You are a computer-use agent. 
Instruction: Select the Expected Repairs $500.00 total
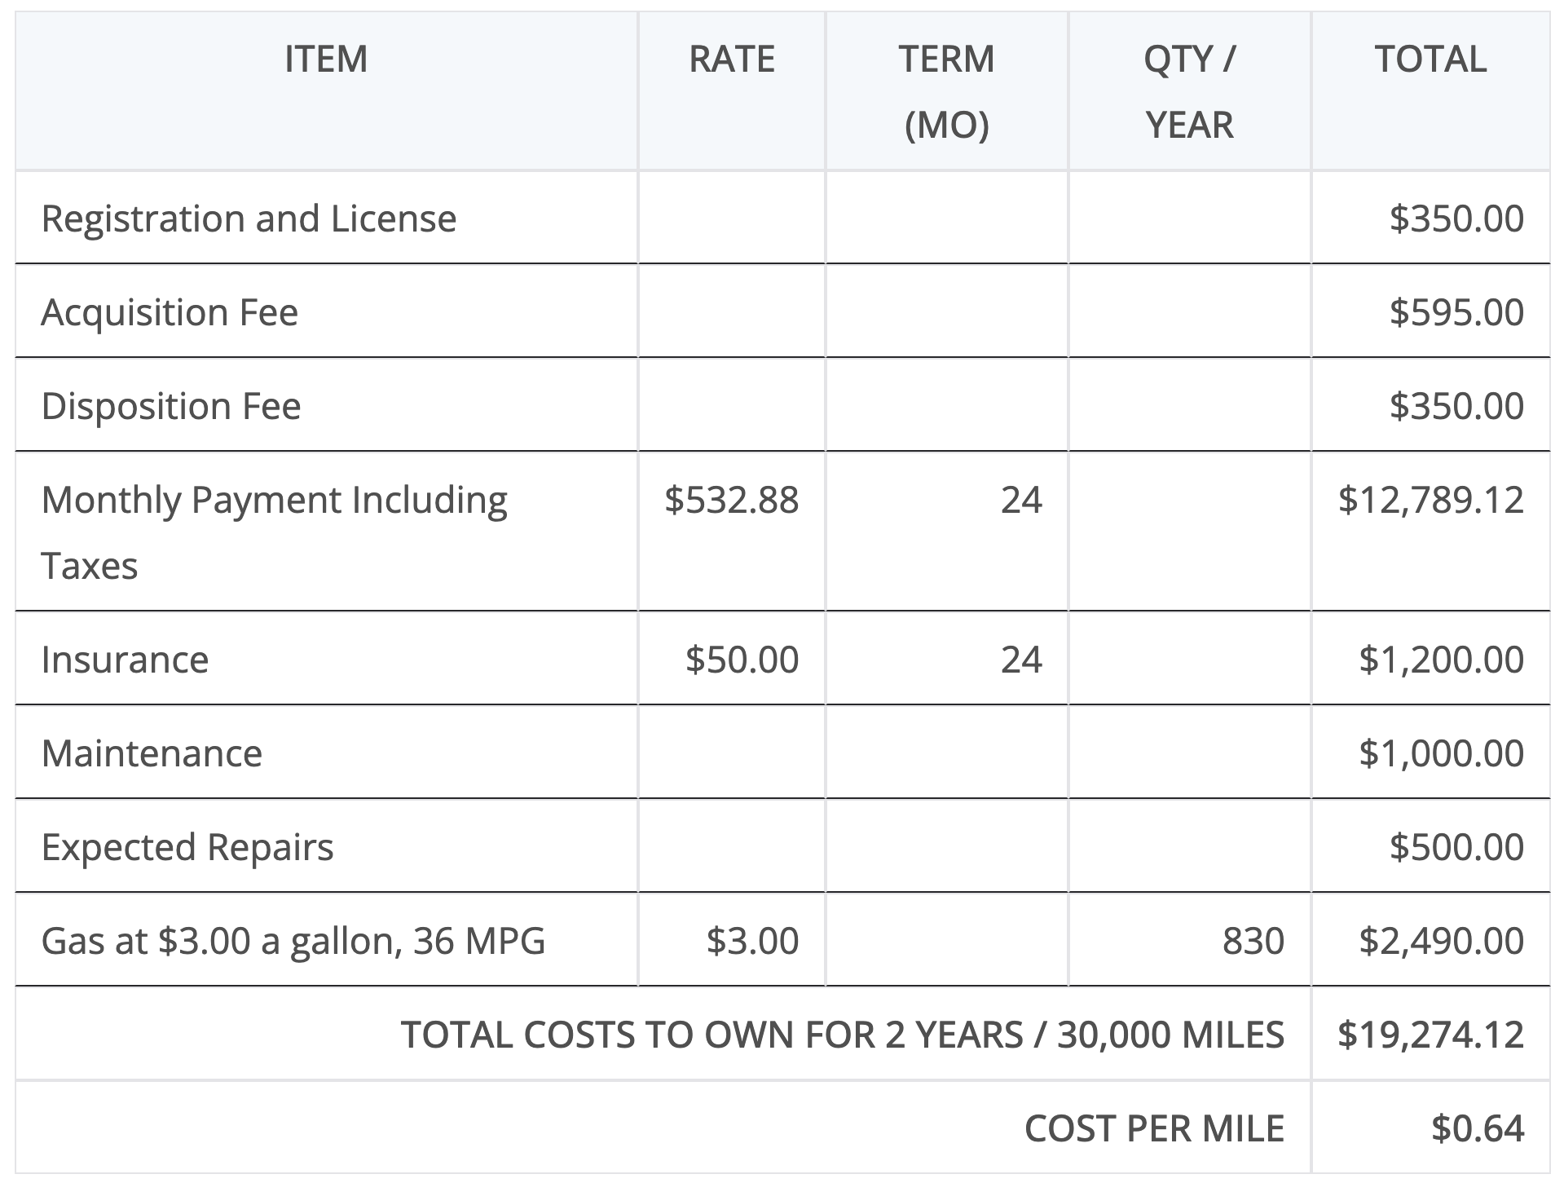pyautogui.click(x=1456, y=847)
